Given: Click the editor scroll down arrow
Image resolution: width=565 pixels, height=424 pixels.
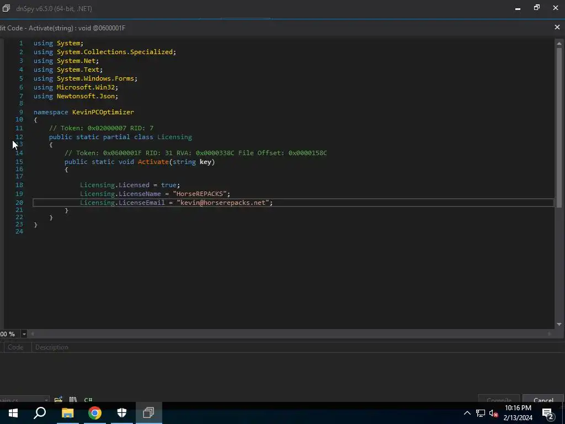Looking at the screenshot, I should (x=559, y=325).
